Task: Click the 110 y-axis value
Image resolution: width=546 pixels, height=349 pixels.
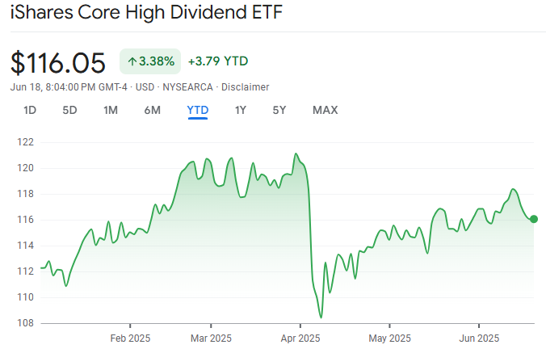Action: coord(25,297)
